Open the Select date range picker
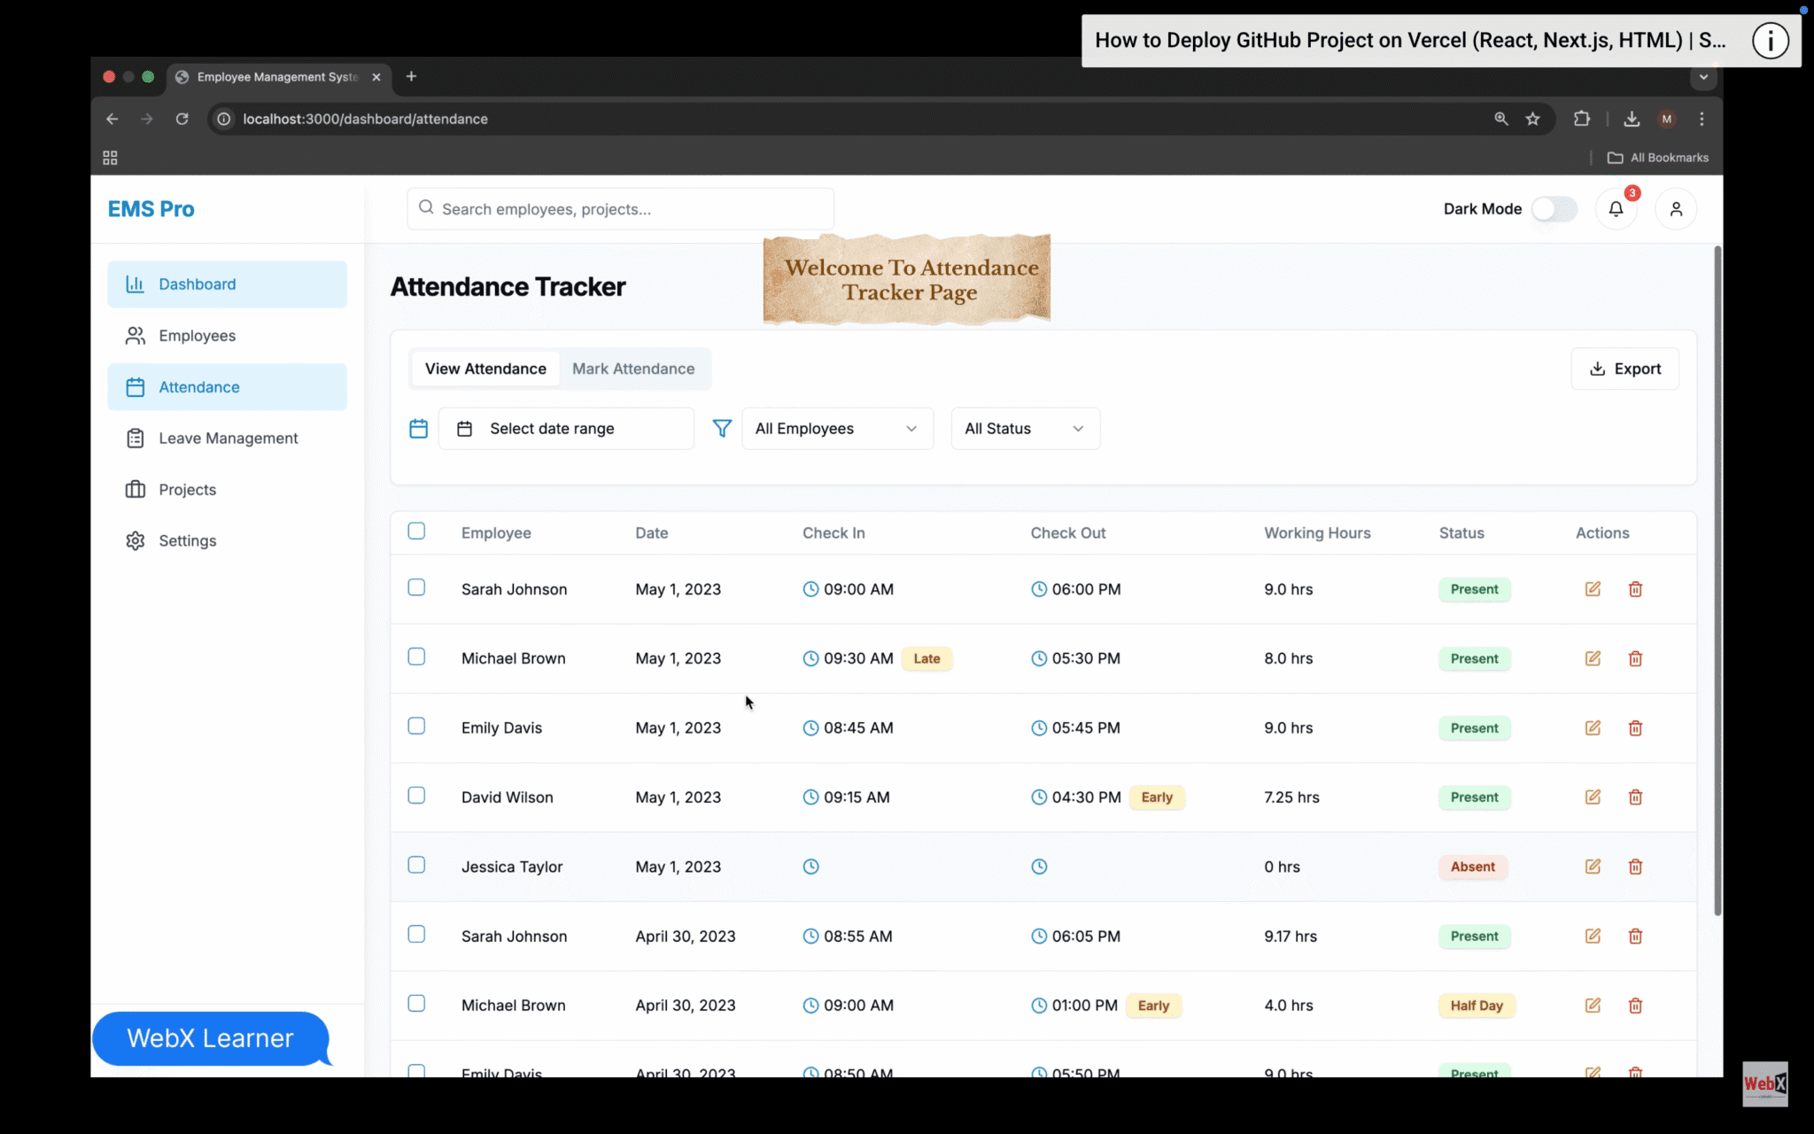The height and width of the screenshot is (1134, 1814). 566,428
